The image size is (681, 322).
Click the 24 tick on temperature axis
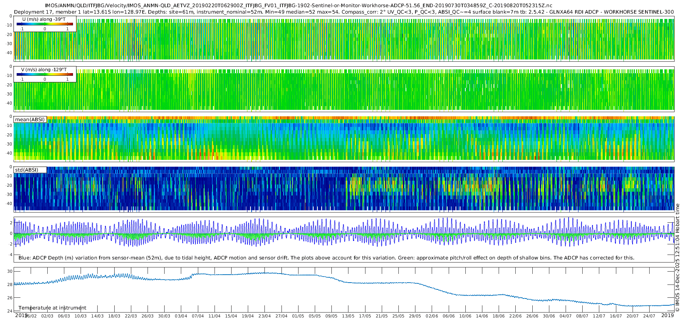[10, 311]
